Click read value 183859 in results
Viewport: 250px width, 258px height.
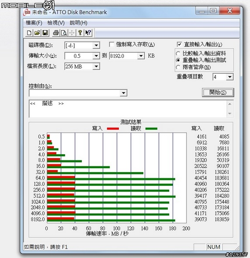click(222, 219)
